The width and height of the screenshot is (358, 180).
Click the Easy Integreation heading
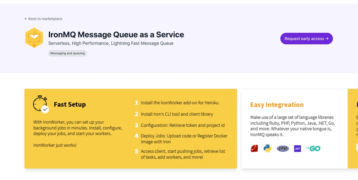coord(277,105)
